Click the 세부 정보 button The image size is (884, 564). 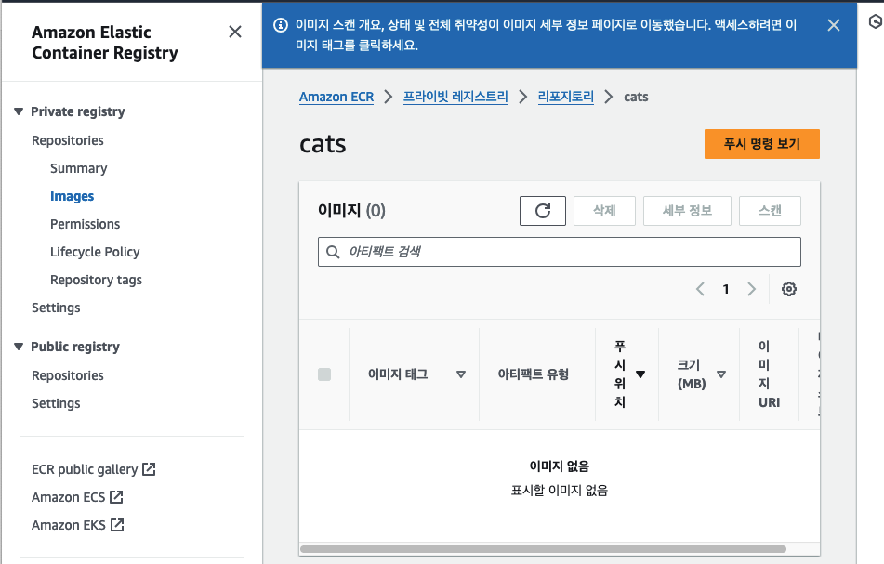[x=687, y=211]
